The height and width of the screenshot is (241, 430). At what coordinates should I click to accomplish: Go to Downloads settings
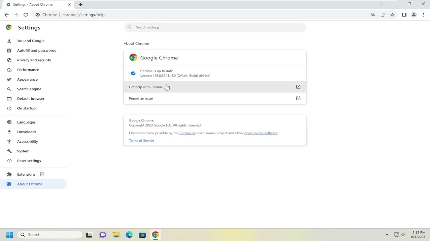click(27, 132)
